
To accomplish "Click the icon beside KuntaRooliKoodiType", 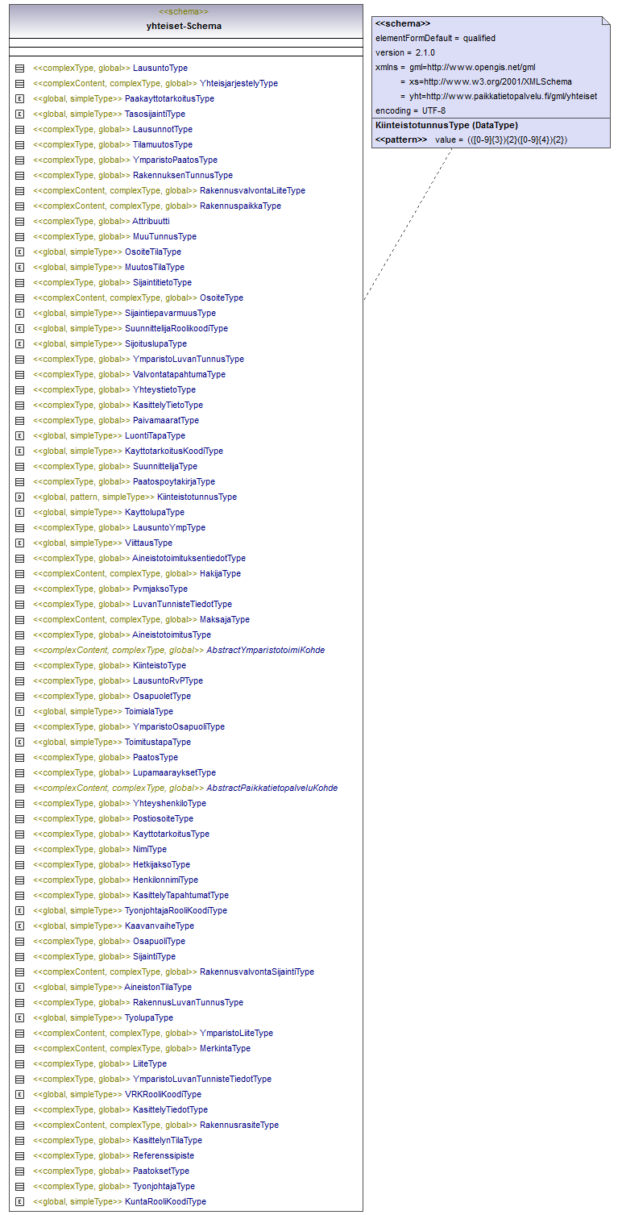I will tap(20, 1202).
